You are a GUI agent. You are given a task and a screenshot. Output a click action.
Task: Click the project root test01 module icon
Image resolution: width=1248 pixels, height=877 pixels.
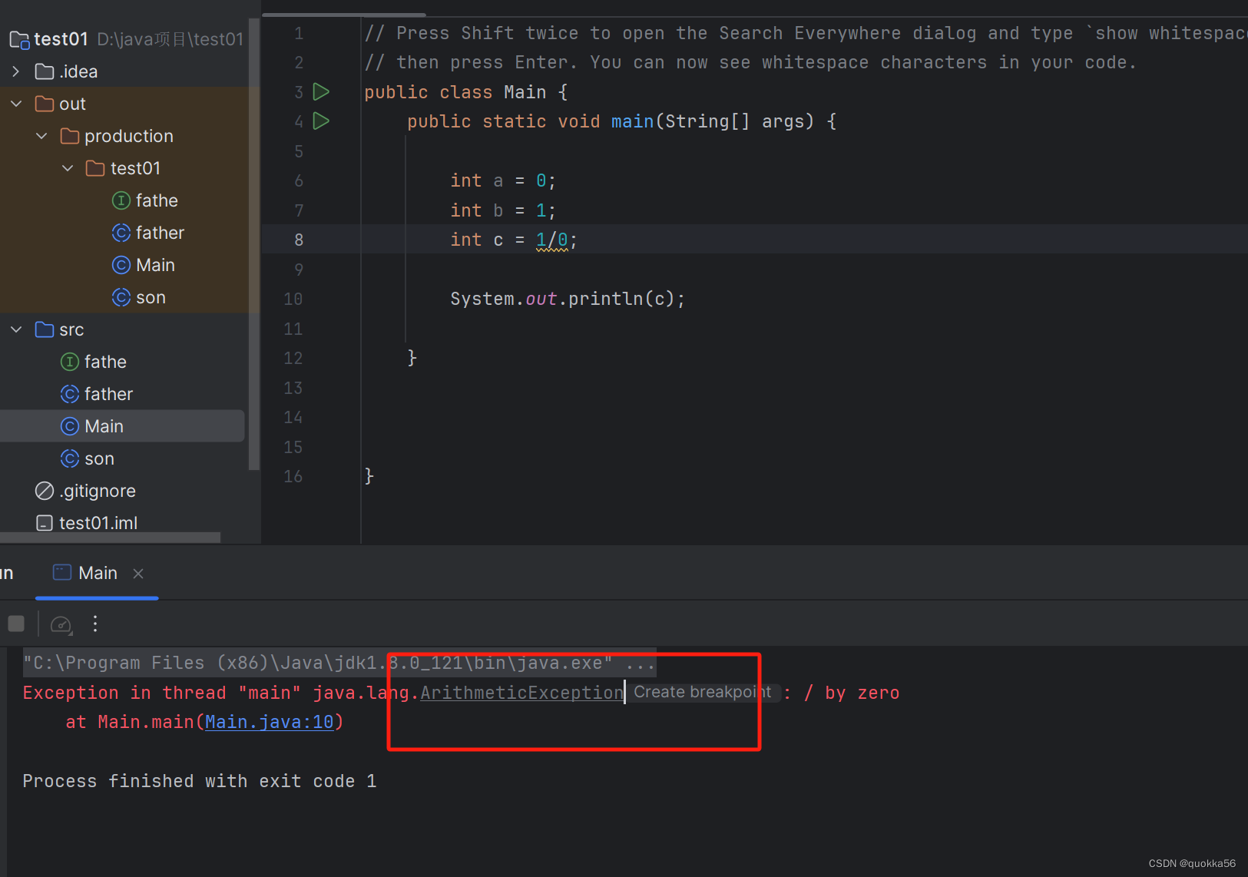(x=19, y=39)
